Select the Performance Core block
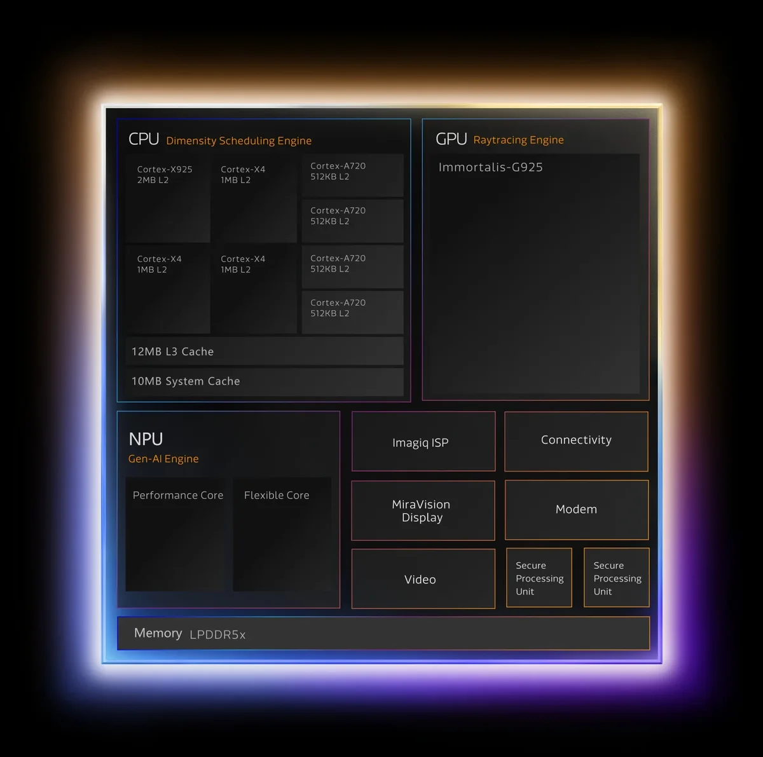The image size is (763, 757). (x=175, y=534)
